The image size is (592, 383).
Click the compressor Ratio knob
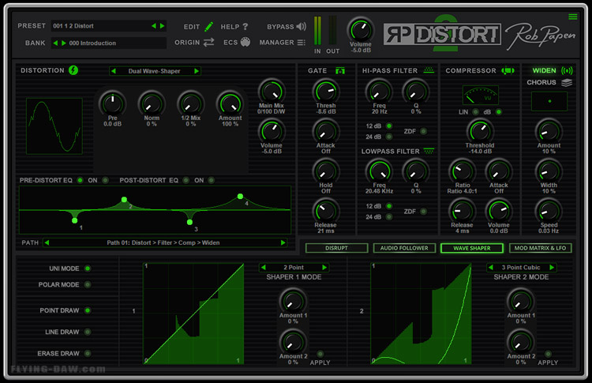pos(462,171)
